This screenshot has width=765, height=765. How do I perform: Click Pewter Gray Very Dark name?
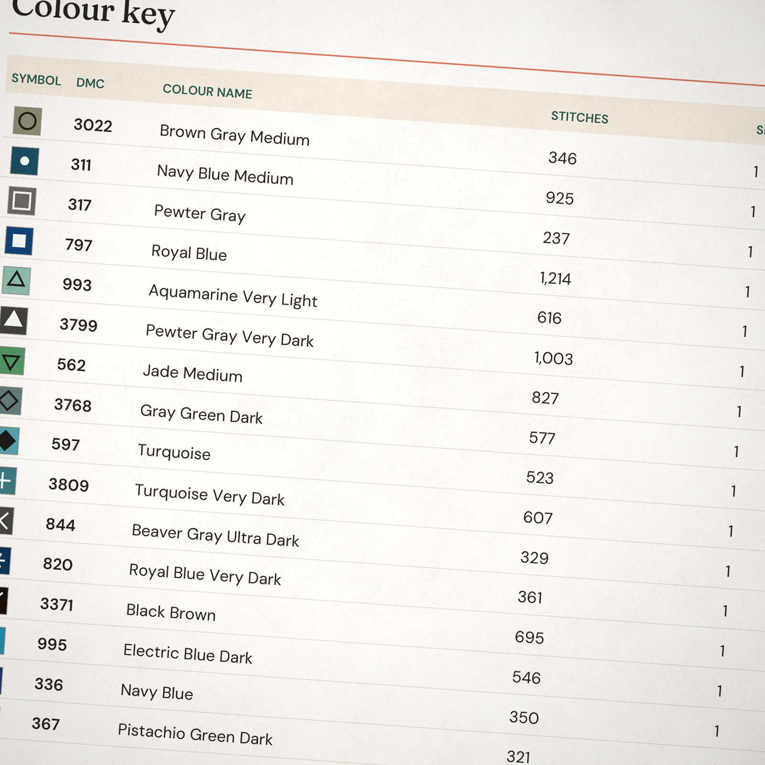point(229,336)
